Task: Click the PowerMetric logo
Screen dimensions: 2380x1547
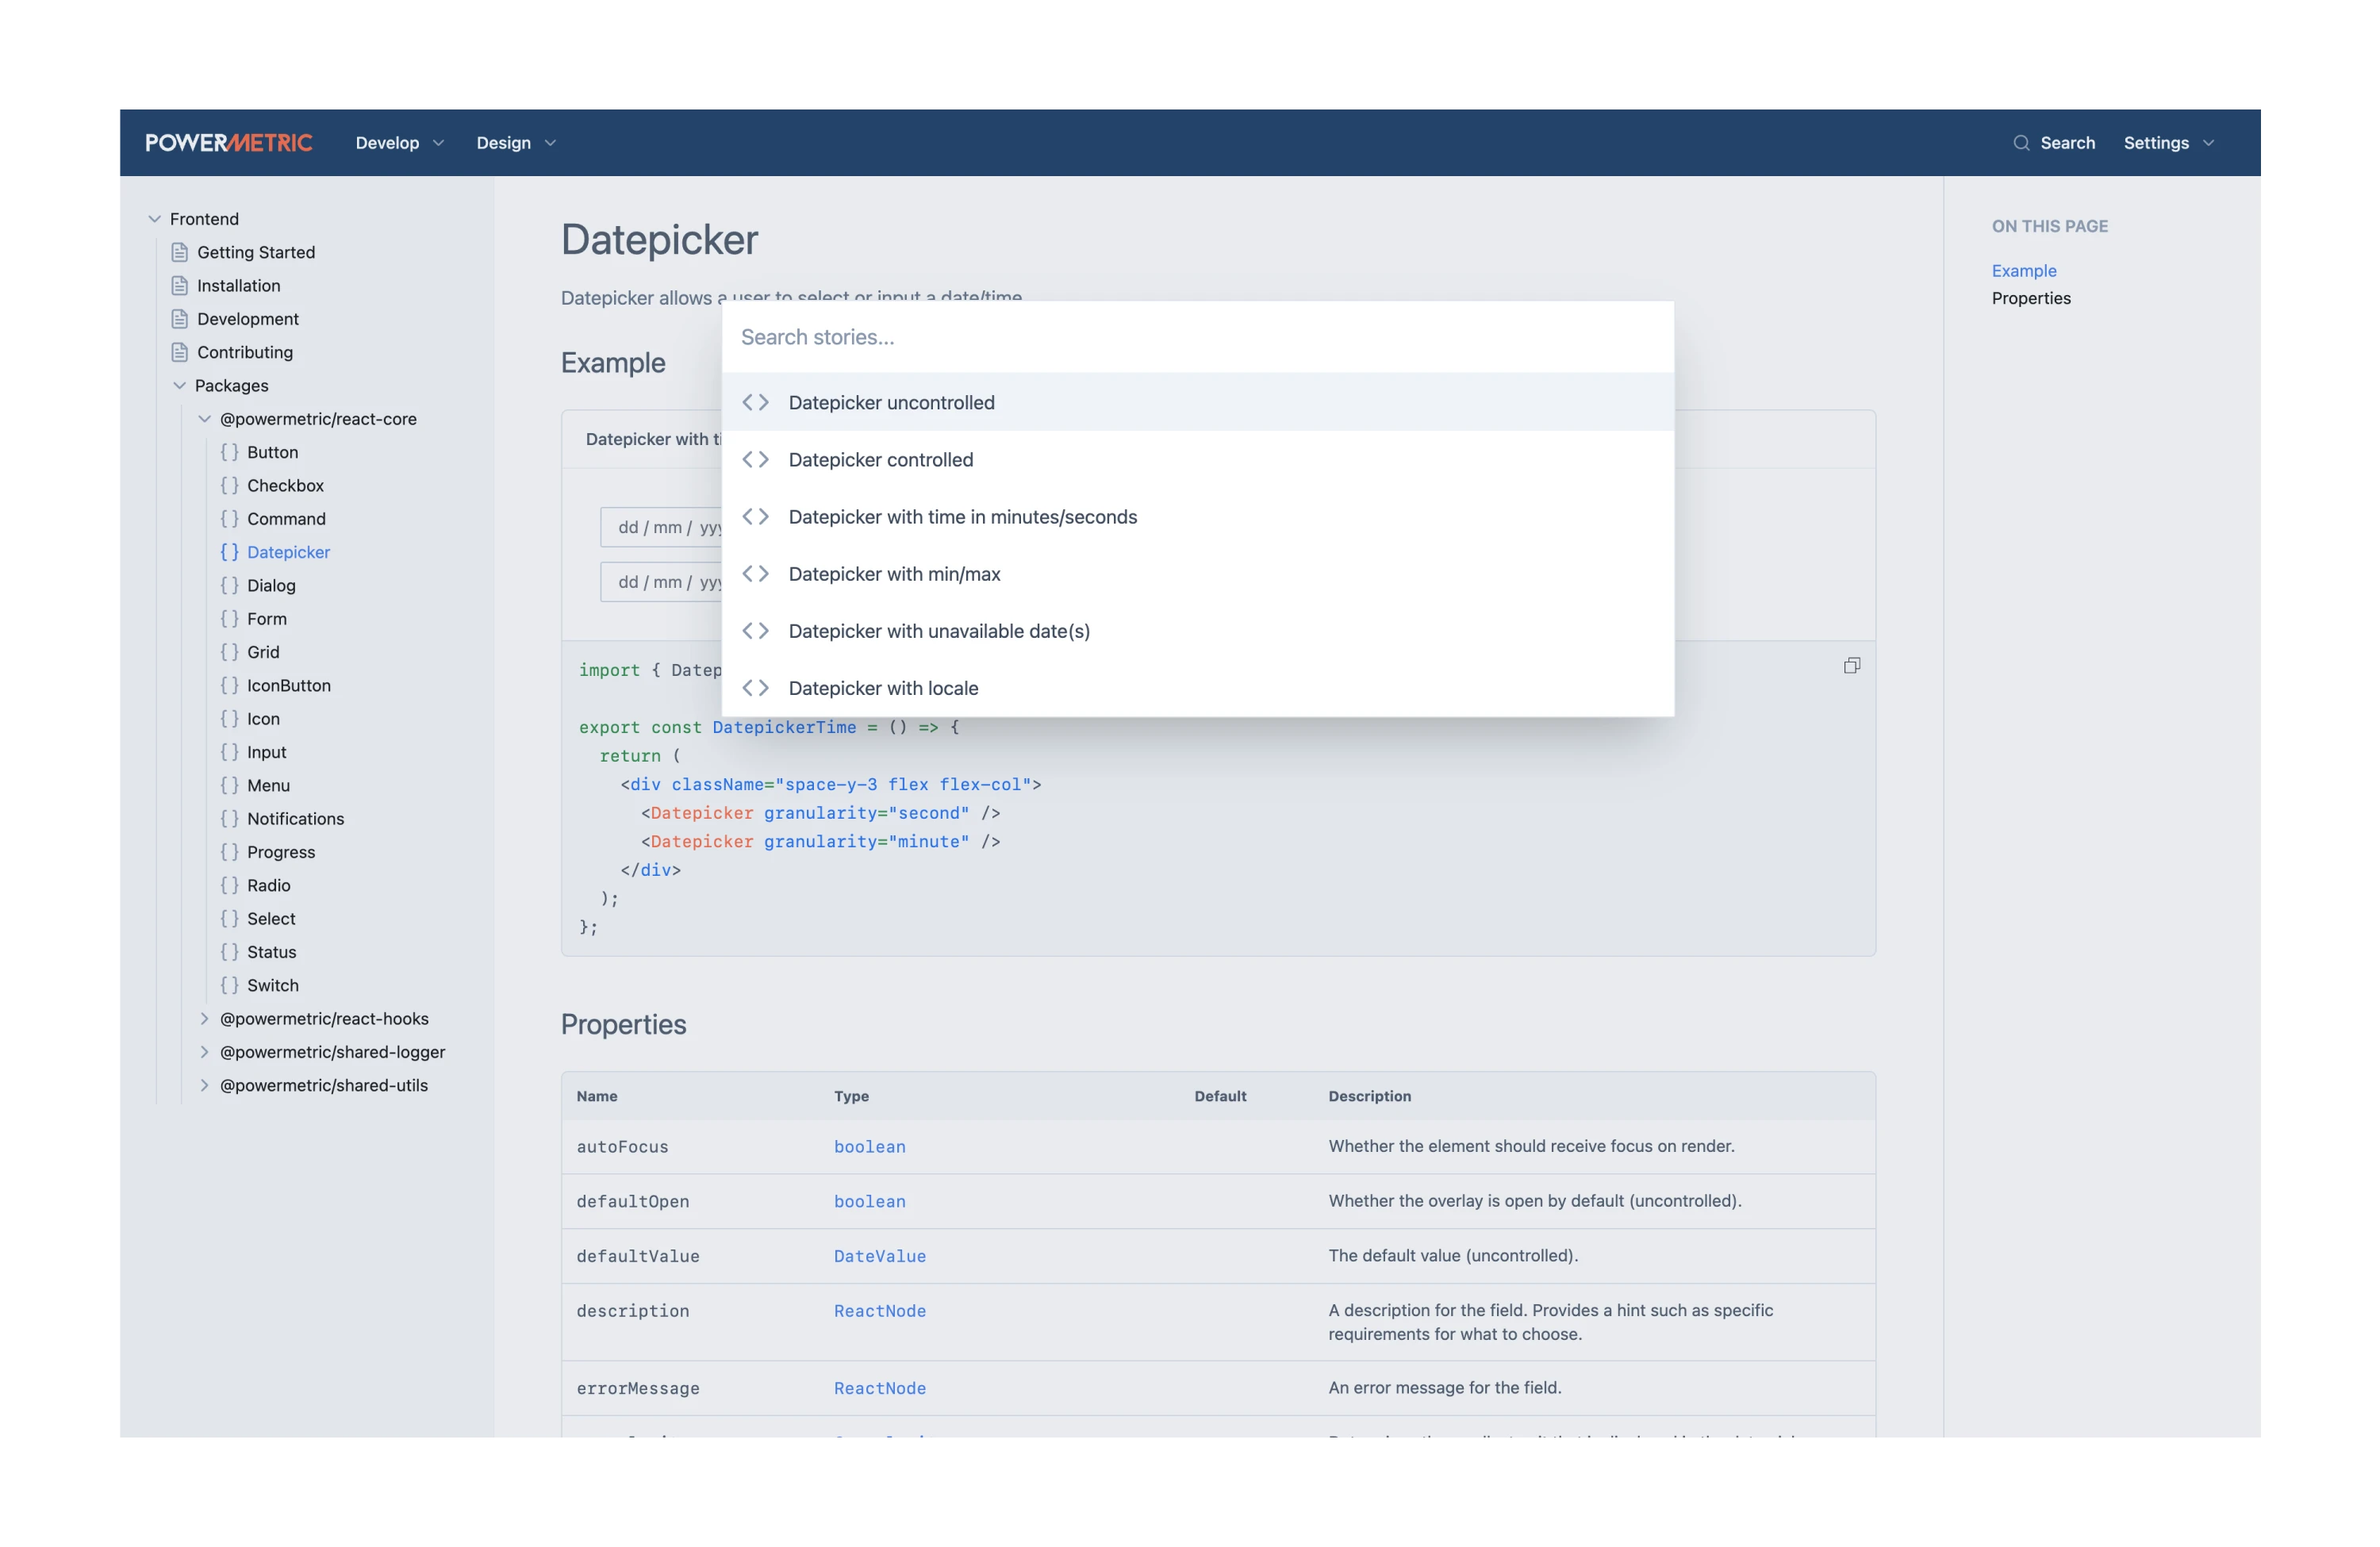Action: (229, 143)
